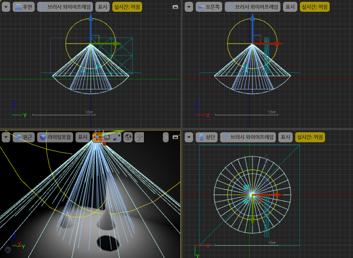Open the 원근 perspective view menu
This screenshot has height=258, width=353.
pos(23,137)
